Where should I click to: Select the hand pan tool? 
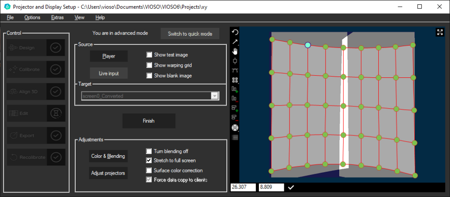tap(235, 51)
